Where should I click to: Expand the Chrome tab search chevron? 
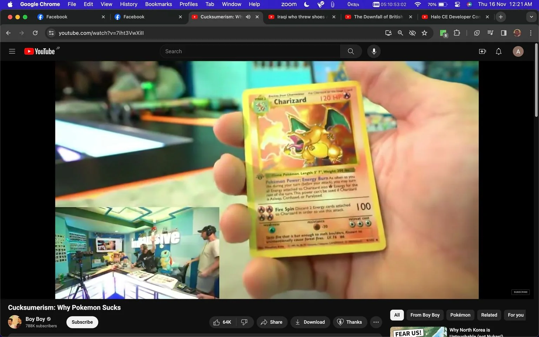[x=531, y=17]
